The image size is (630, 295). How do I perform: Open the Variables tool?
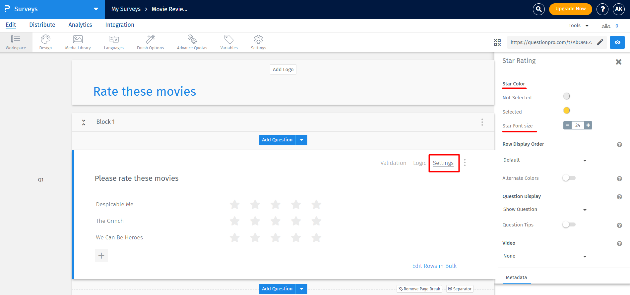pos(229,42)
